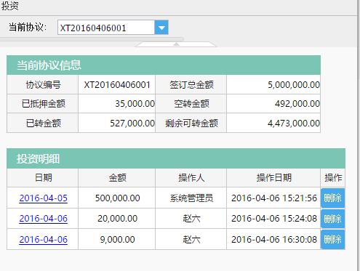Open 2016-04-06 link in the 20,000.00 row

click(x=43, y=219)
